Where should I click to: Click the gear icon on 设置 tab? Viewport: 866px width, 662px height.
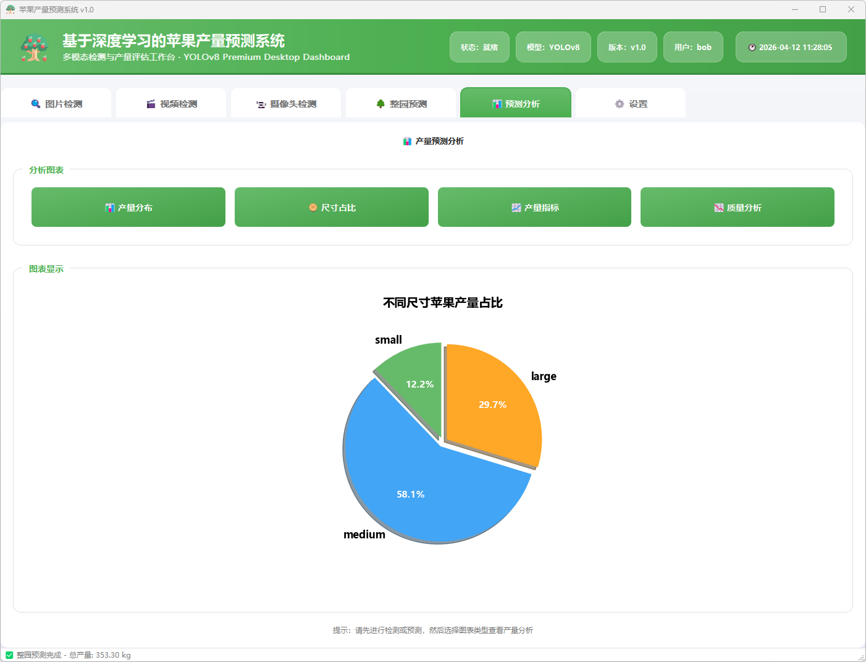[x=620, y=104]
